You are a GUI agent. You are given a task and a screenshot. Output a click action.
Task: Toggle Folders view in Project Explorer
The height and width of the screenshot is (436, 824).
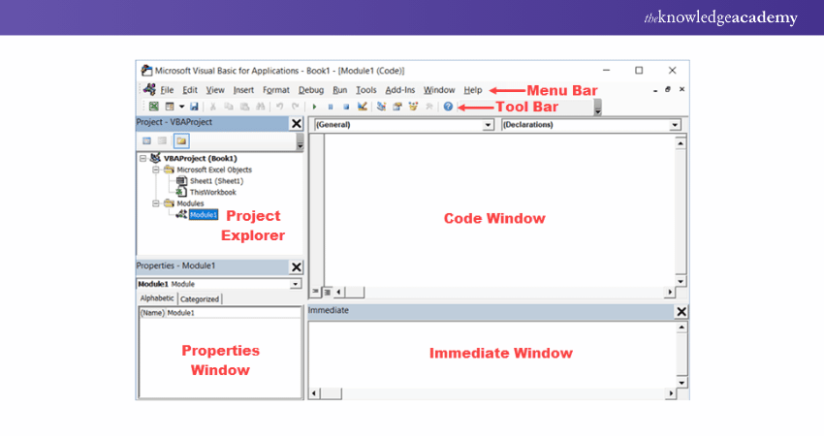point(181,141)
